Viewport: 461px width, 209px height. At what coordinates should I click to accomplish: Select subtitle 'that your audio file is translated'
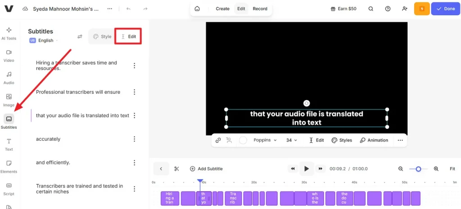click(82, 115)
